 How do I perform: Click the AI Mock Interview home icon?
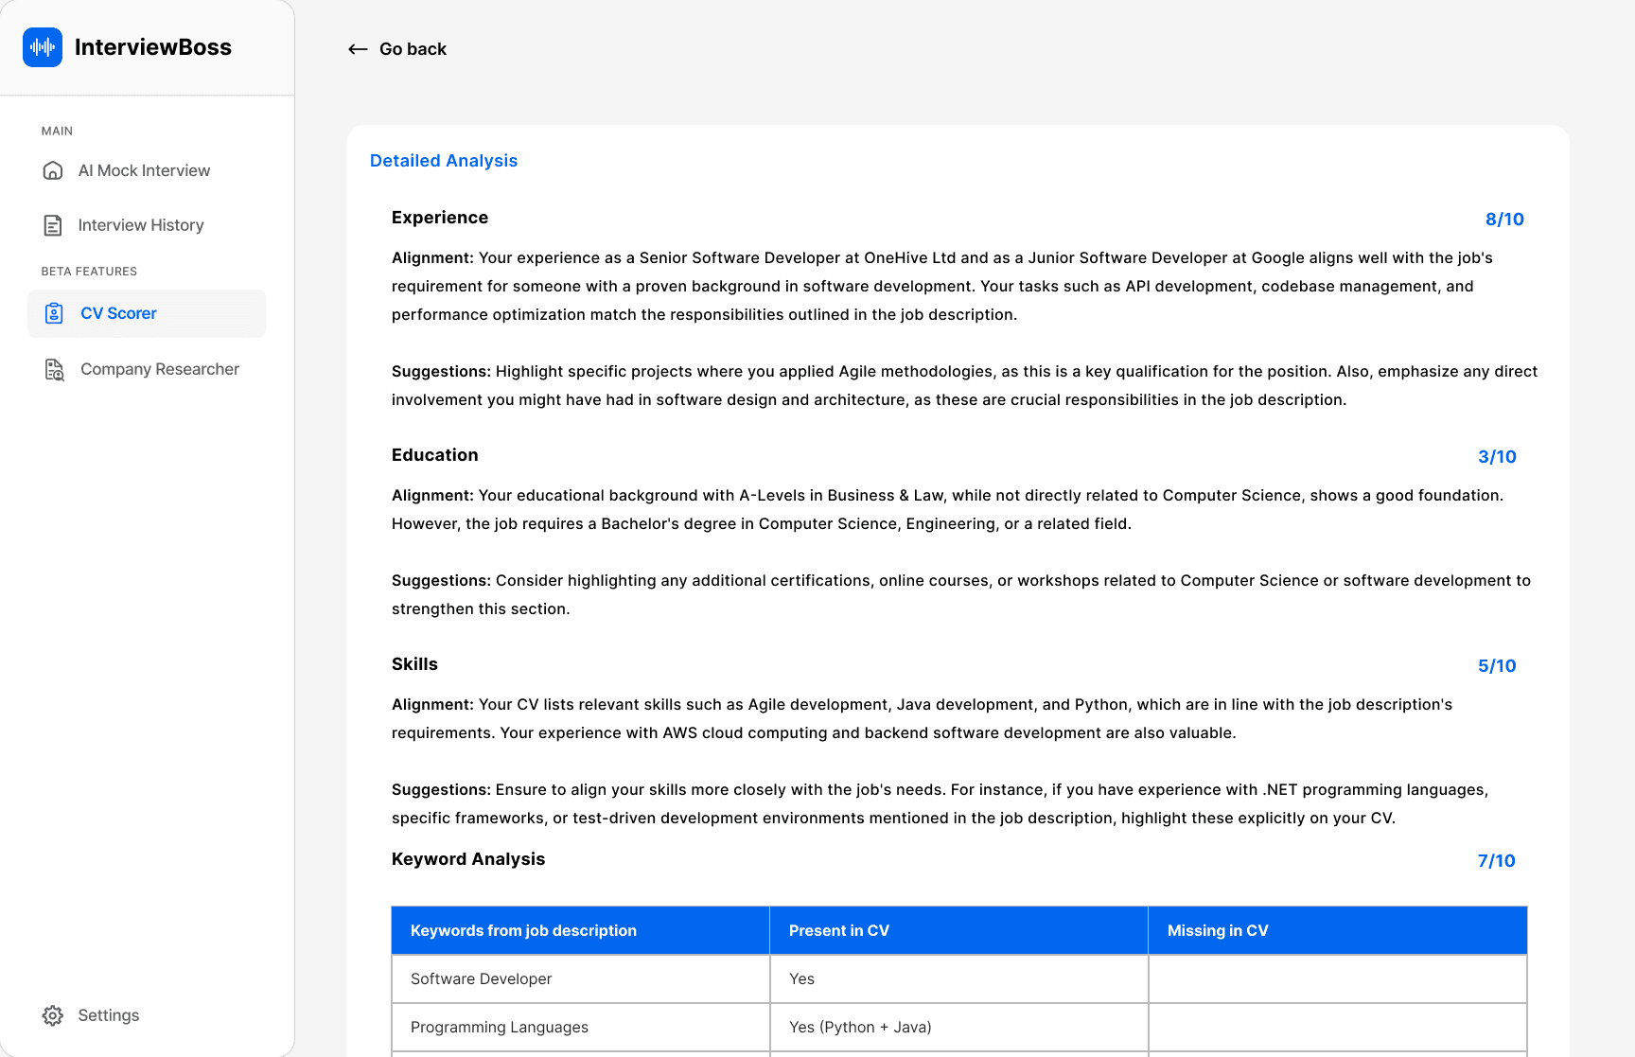52,170
